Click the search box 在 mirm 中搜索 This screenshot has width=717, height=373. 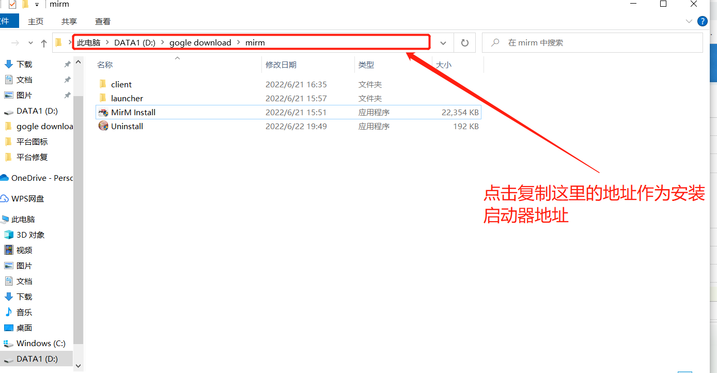[x=593, y=43]
